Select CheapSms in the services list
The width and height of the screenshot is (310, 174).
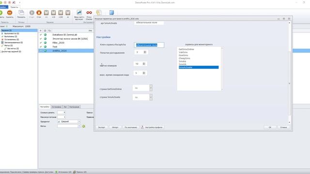(184, 58)
